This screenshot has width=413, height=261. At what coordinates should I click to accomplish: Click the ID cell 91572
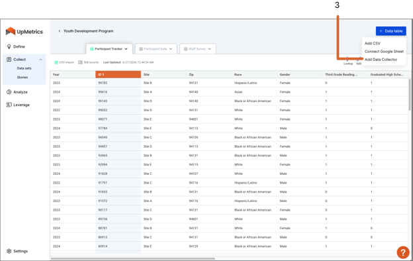(x=118, y=201)
